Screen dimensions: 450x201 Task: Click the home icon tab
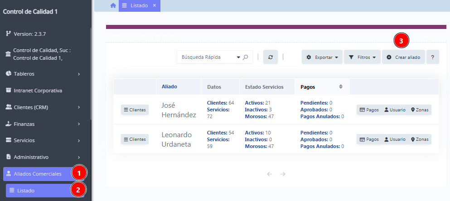113,5
